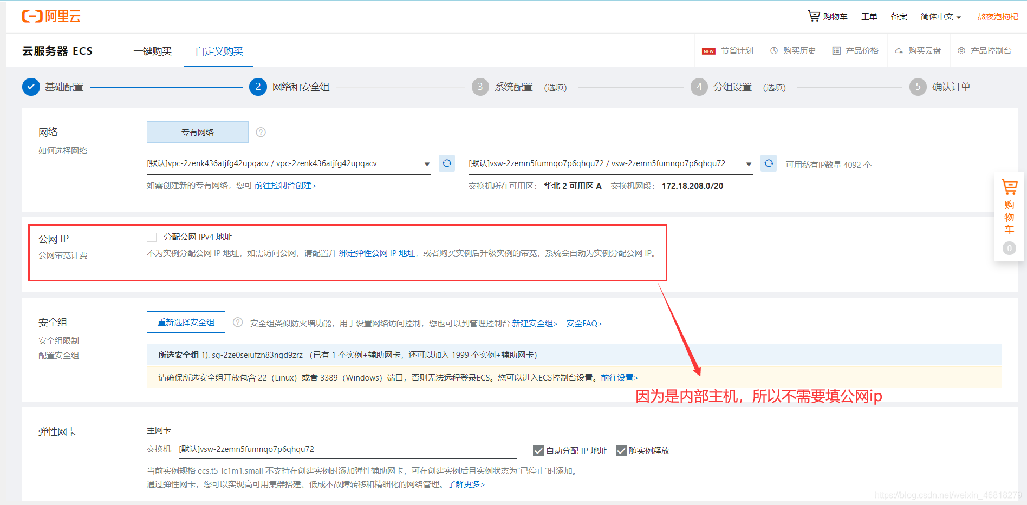Click the 172.18.208.0/20 network segment value
Screen dimensions: 1027x505
(x=692, y=186)
